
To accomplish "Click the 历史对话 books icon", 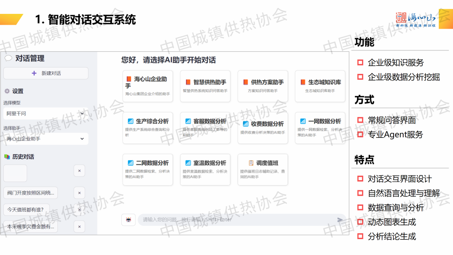I will [7, 157].
